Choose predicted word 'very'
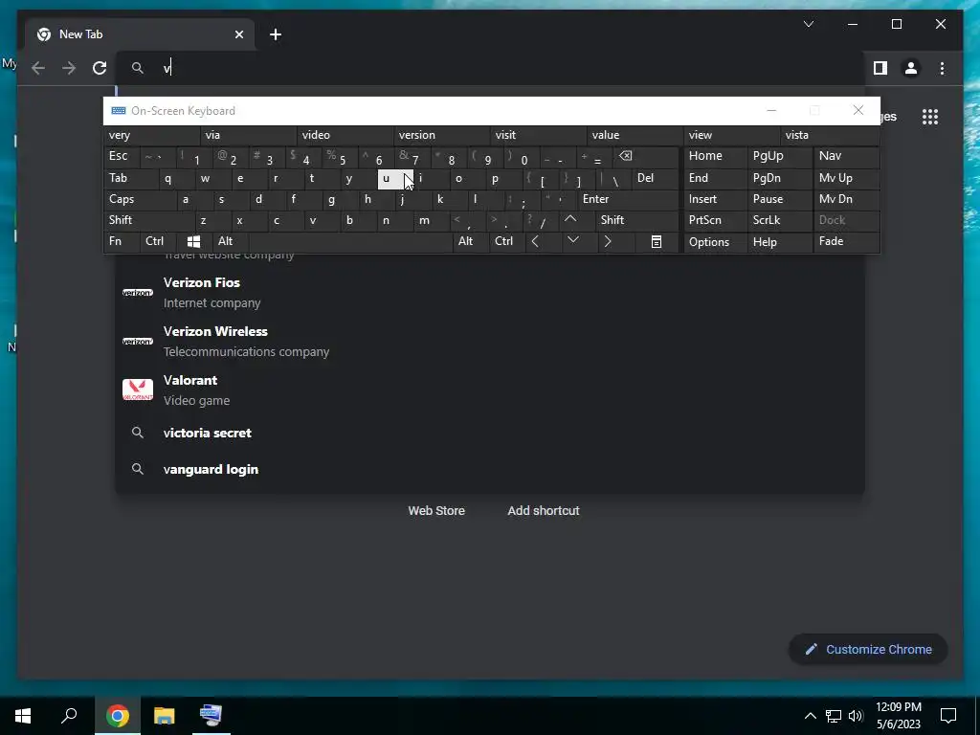 (x=152, y=135)
